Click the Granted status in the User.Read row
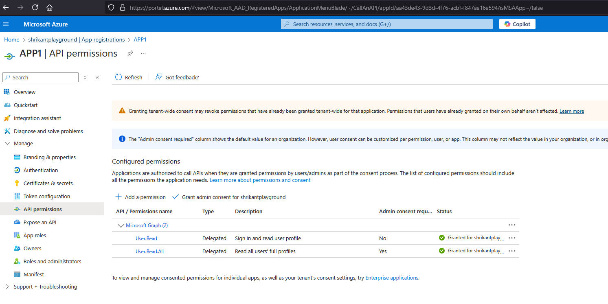This screenshot has width=608, height=304. coord(472,238)
